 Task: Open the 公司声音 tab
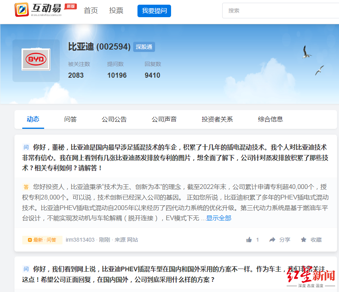[164, 119]
